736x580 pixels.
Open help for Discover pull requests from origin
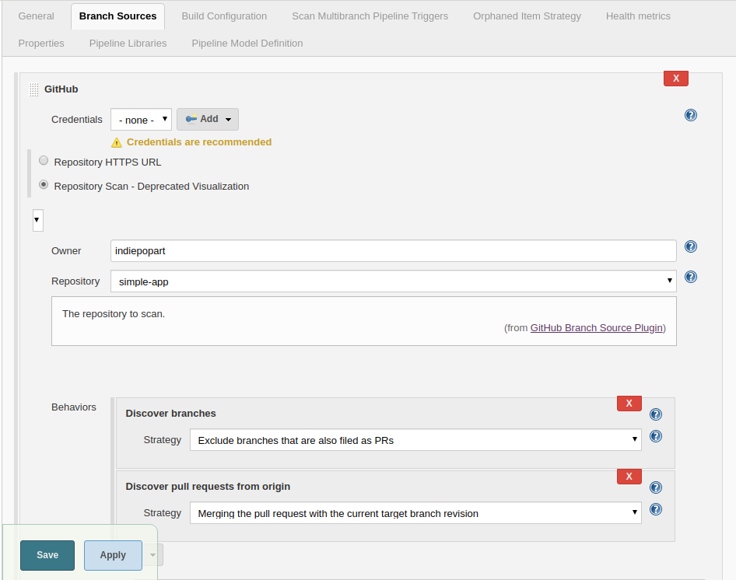tap(656, 487)
